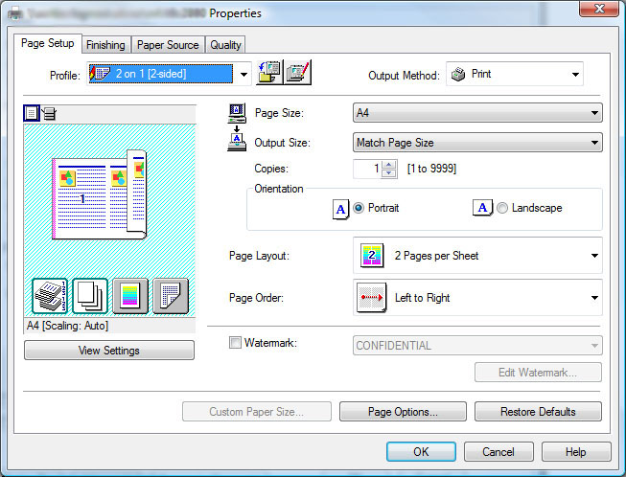Viewport: 626px width, 477px height.
Task: Decrease Copies with the down arrow
Action: (x=389, y=173)
